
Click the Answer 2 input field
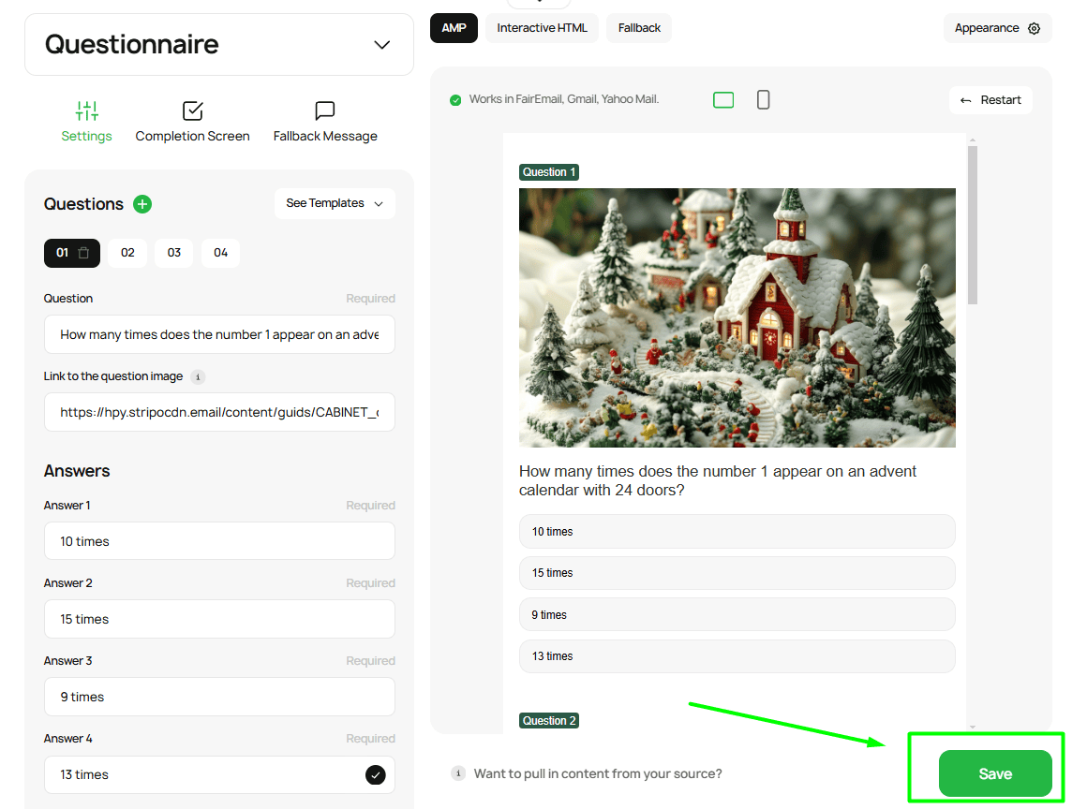tap(219, 619)
